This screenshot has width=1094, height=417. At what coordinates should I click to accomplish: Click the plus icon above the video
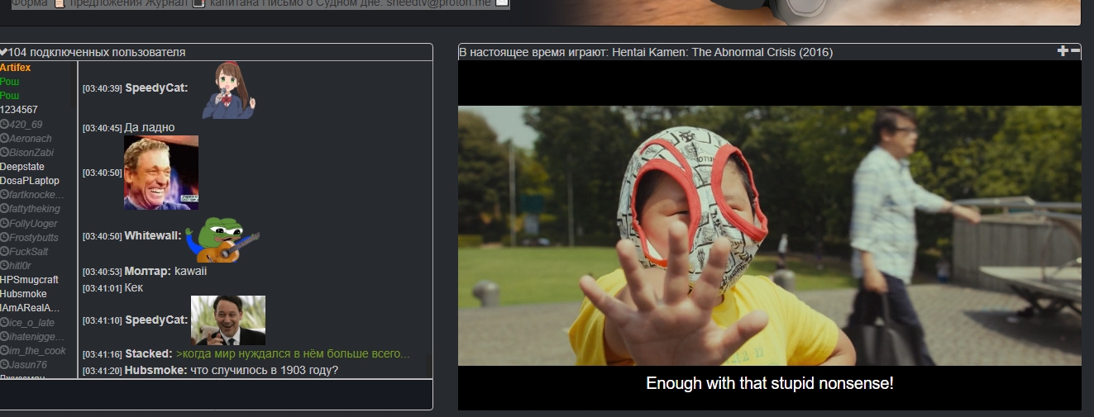tap(1063, 51)
